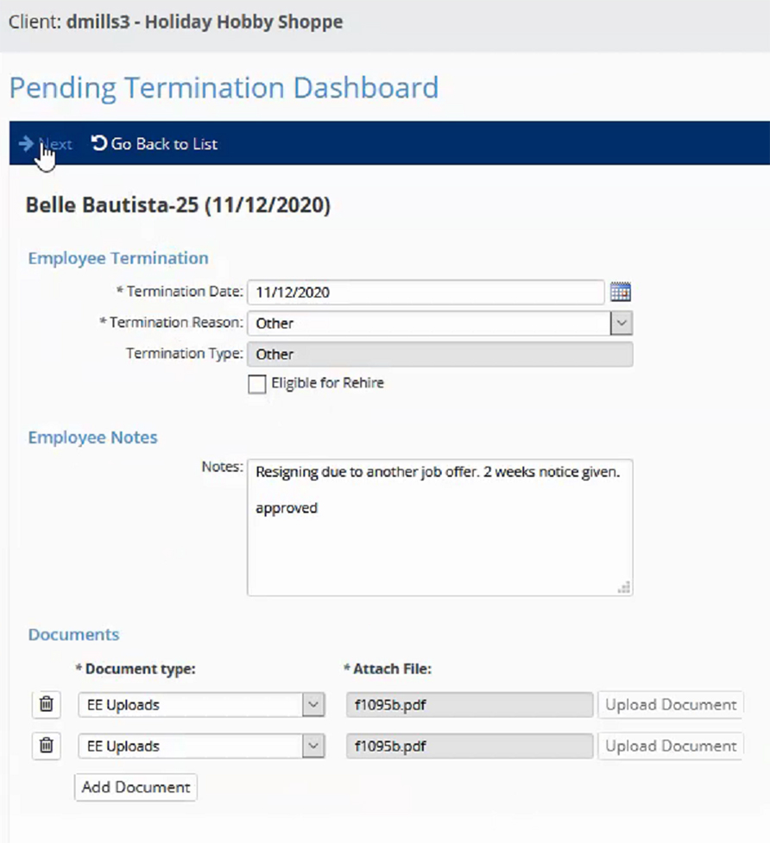Screen dimensions: 770x843
Task: Expand the first Document type dropdown
Action: 313,705
